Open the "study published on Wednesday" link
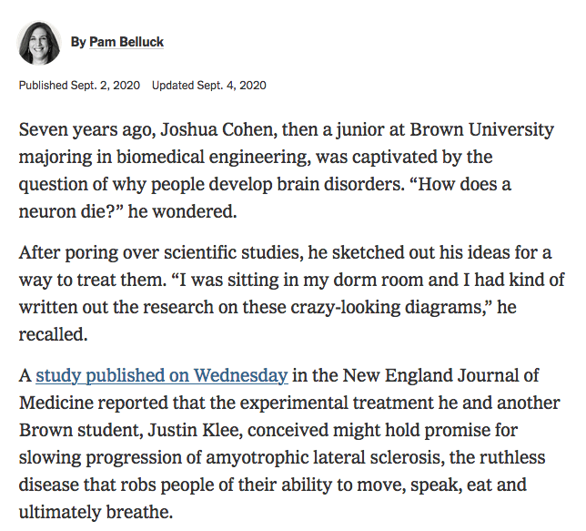This screenshot has height=531, width=586. click(162, 374)
